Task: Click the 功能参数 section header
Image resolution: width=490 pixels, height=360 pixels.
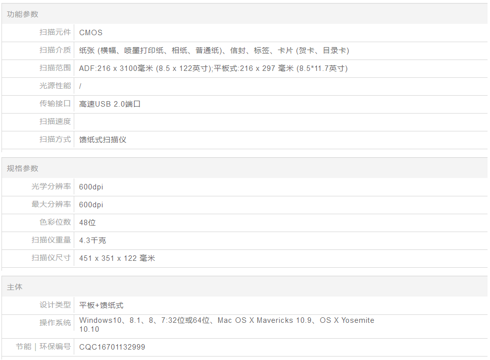Action: click(x=22, y=14)
